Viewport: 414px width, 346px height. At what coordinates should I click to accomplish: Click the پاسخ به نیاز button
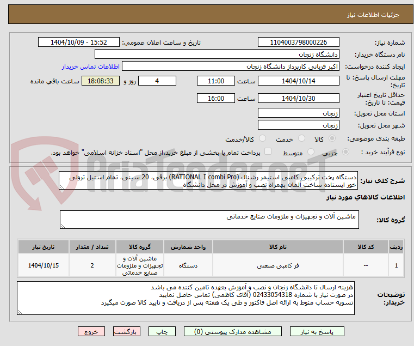coord(317,331)
